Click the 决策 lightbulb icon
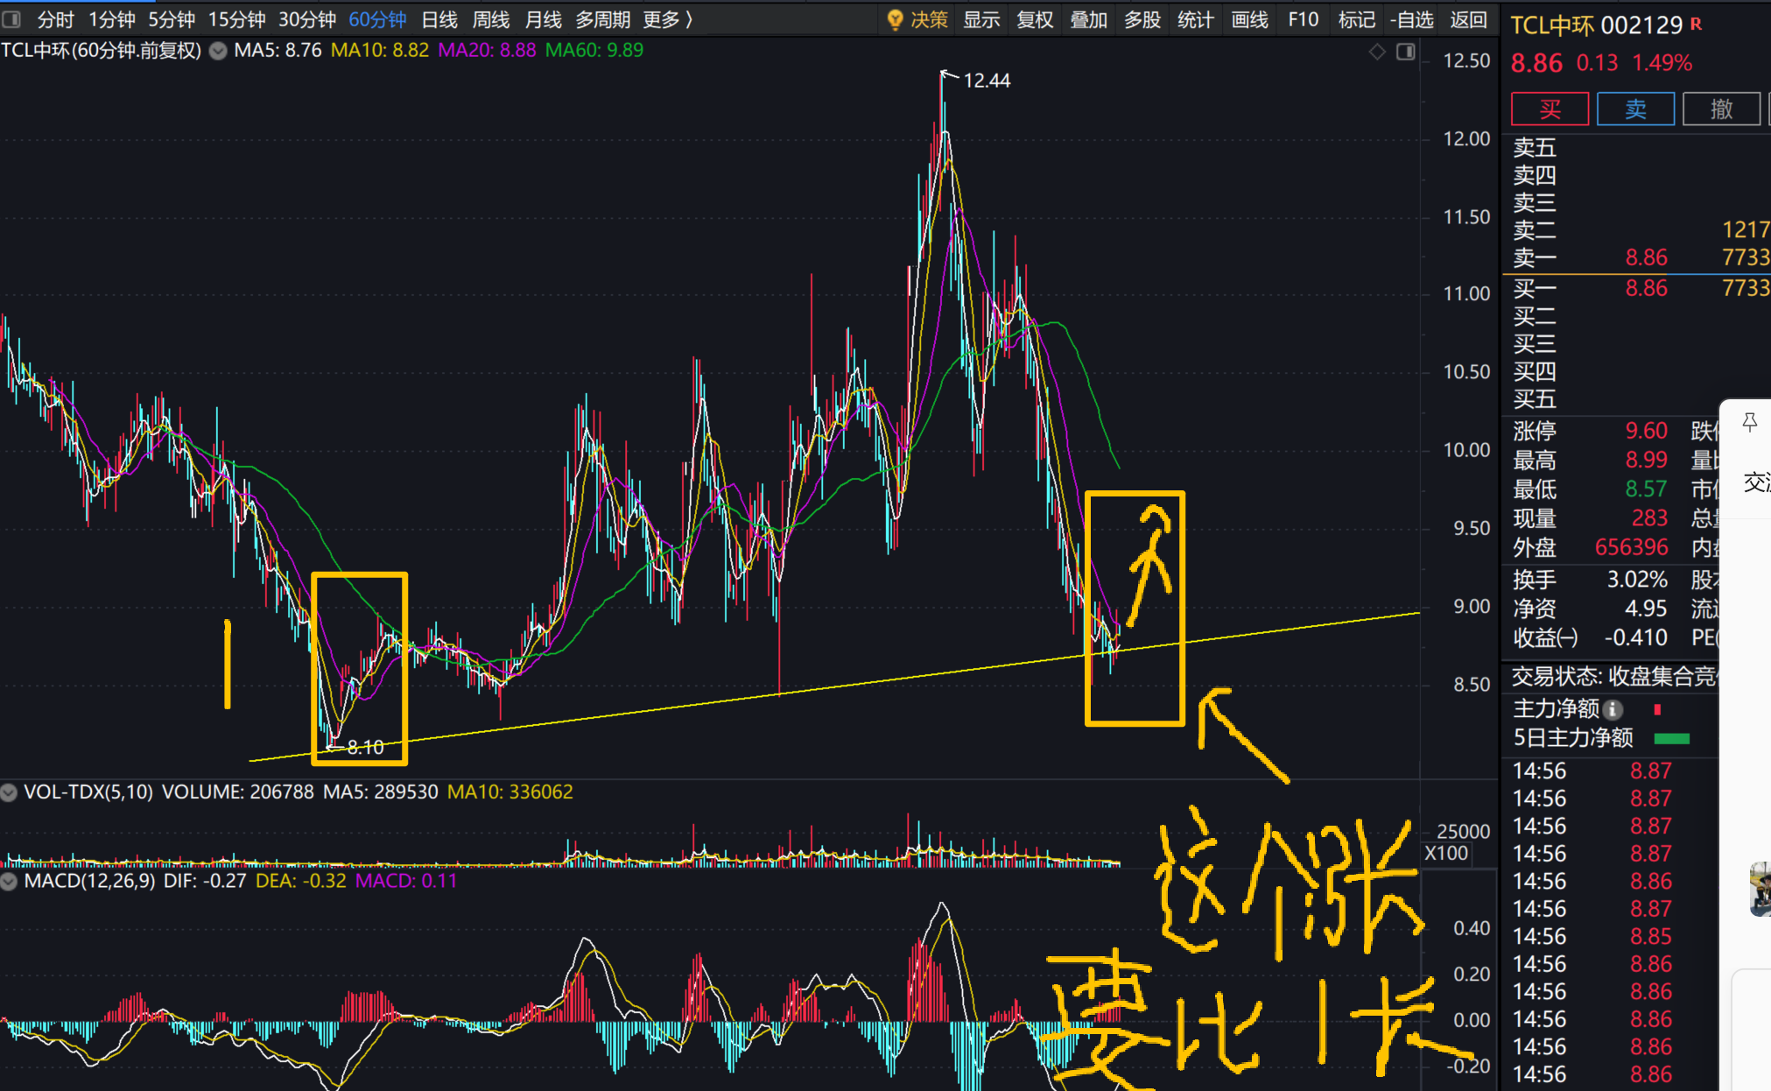Image resolution: width=1771 pixels, height=1091 pixels. pos(895,20)
